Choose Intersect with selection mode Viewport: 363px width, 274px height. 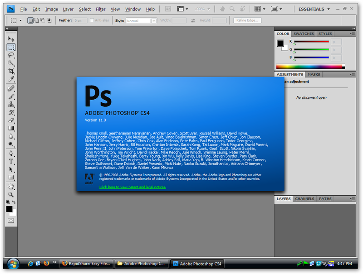49,20
